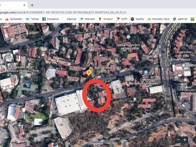
Task: Click the Mercado Libre handshake icon
Action: 149,19
